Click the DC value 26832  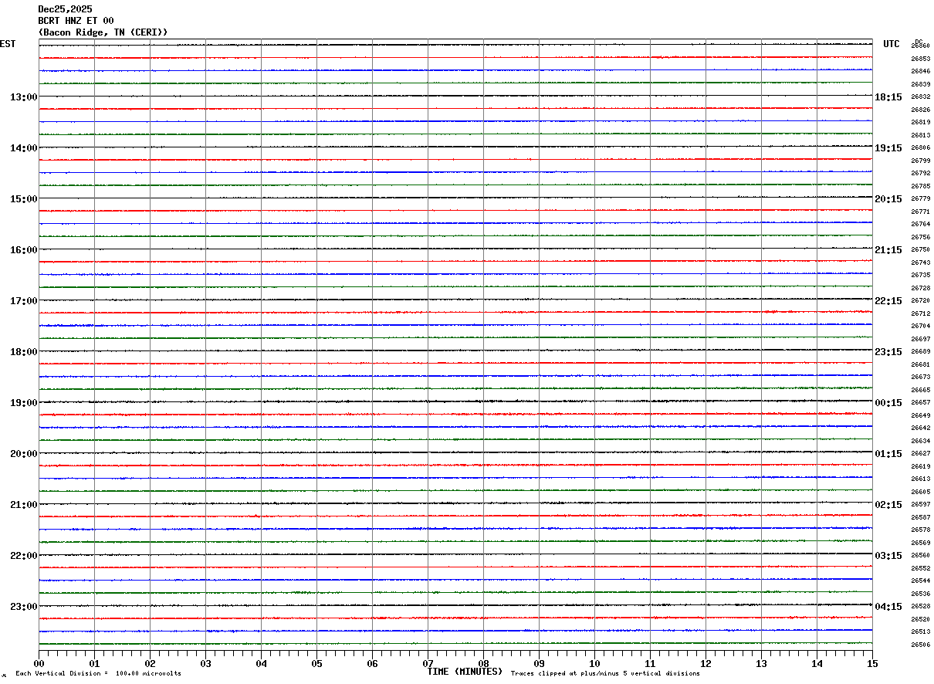click(920, 97)
